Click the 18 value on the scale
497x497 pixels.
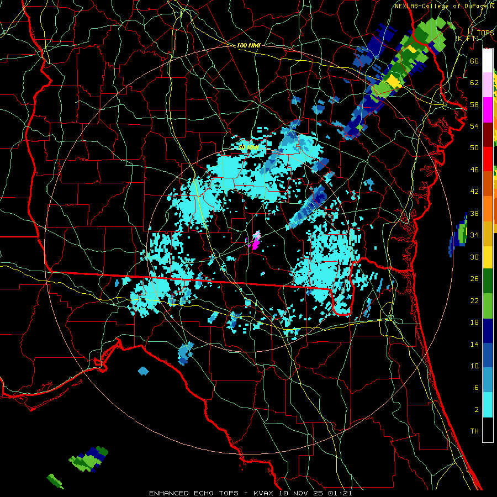[x=474, y=322]
